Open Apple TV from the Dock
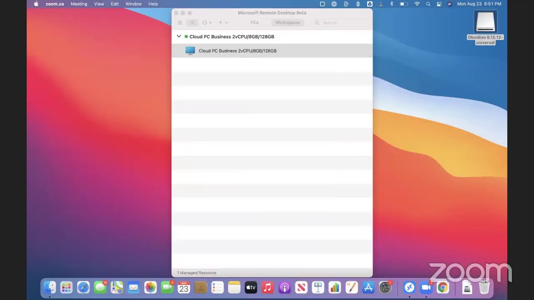Viewport: 534px width, 300px height. click(x=251, y=287)
